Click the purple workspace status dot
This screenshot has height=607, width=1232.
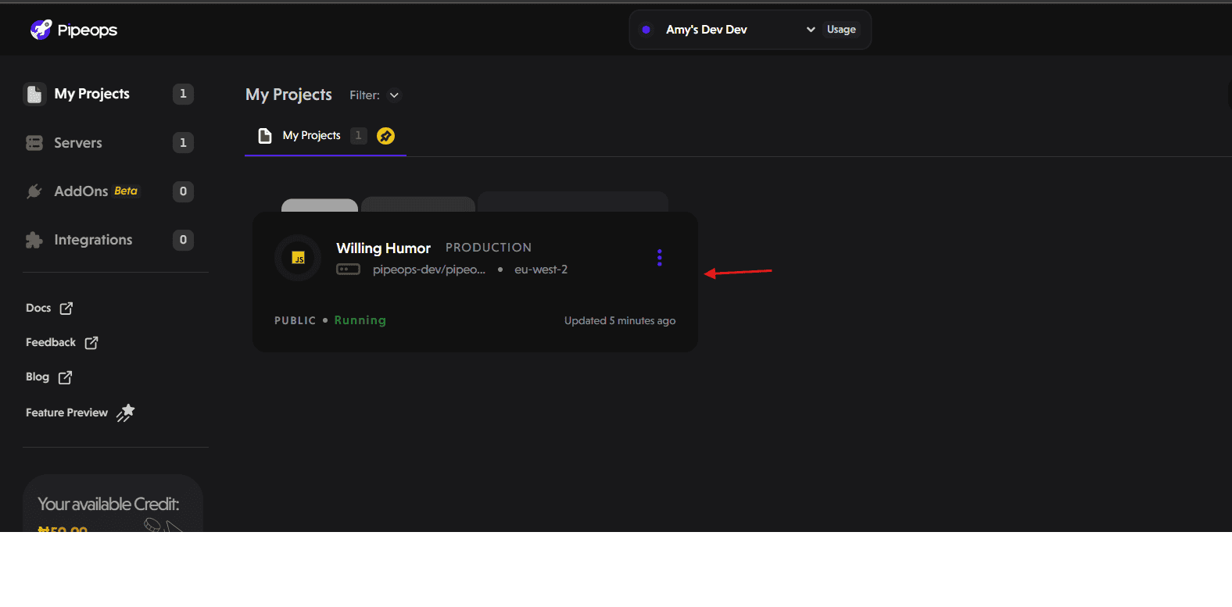[x=646, y=30]
